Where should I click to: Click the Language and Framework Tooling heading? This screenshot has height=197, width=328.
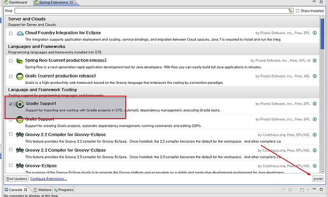point(42,89)
